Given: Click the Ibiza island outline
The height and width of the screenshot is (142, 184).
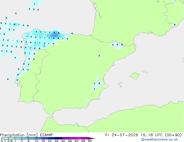Looking at the screenshot, I should pyautogui.click(x=120, y=83).
